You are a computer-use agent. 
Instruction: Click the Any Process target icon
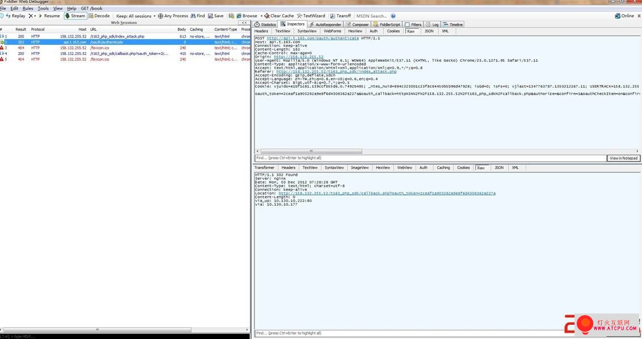coord(160,16)
